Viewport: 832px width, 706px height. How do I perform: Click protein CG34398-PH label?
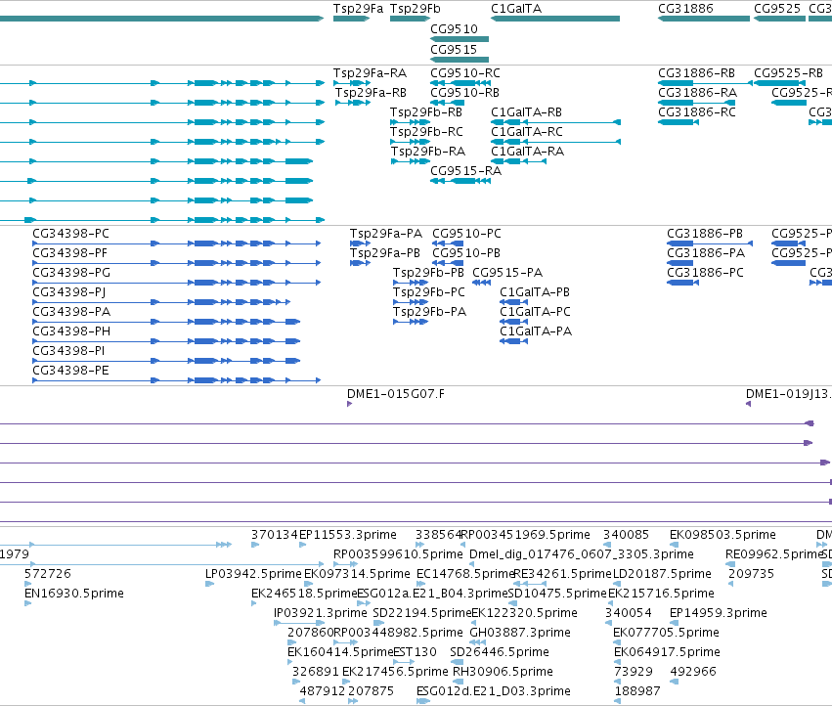[71, 331]
